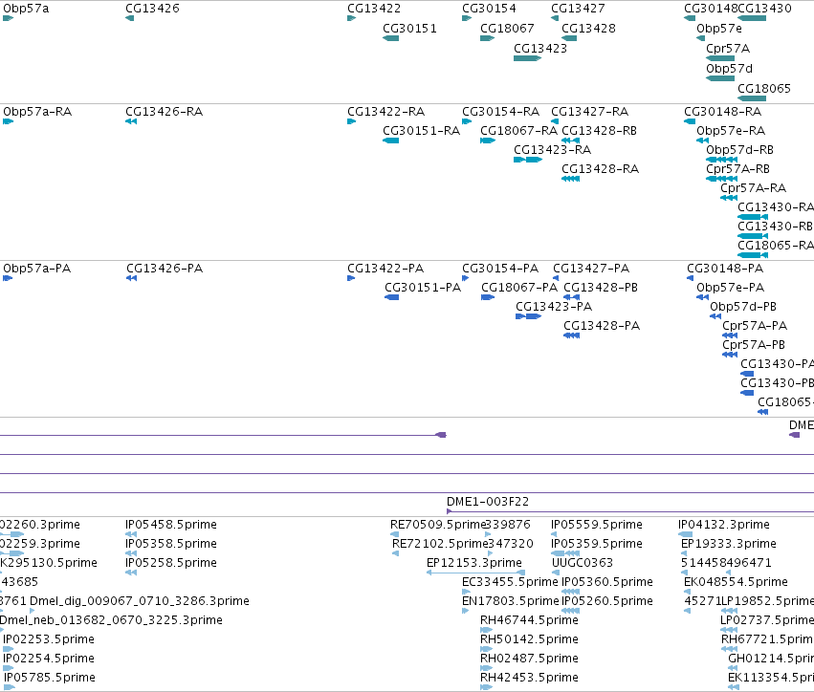Viewport: 814px width, 692px height.
Task: Click gene label CG13428
Action: [x=588, y=29]
